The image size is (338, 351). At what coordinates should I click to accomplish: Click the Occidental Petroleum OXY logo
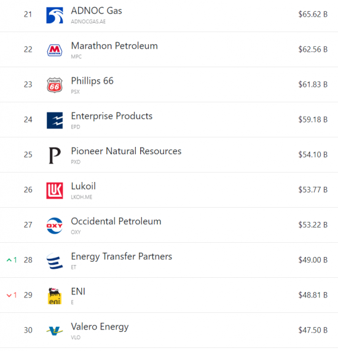pyautogui.click(x=55, y=226)
